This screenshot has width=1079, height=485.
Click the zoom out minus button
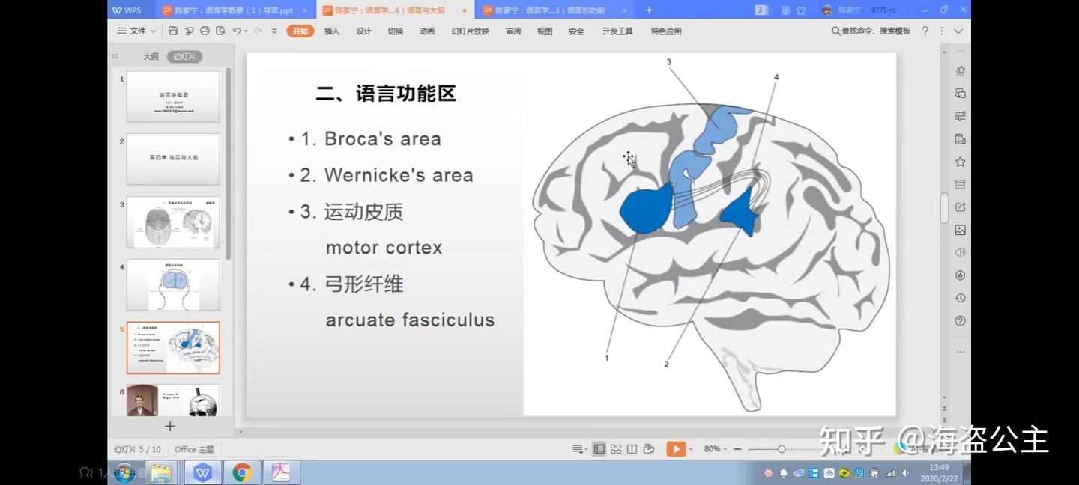pos(737,449)
